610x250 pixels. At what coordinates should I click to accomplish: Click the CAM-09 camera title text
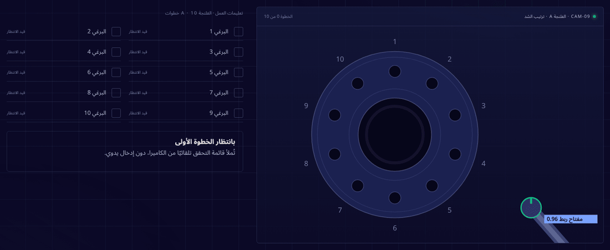557,16
